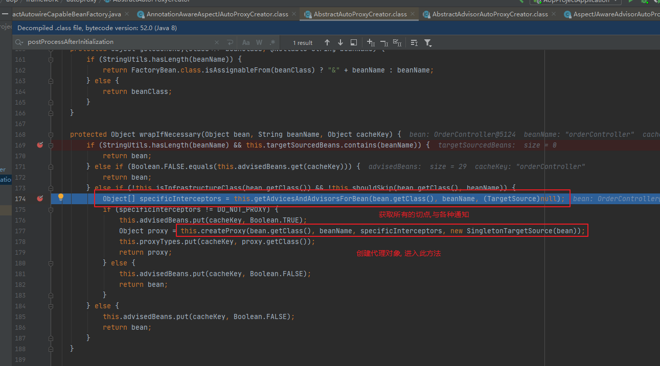
Task: Collapse else block at line 180
Action: [51, 263]
